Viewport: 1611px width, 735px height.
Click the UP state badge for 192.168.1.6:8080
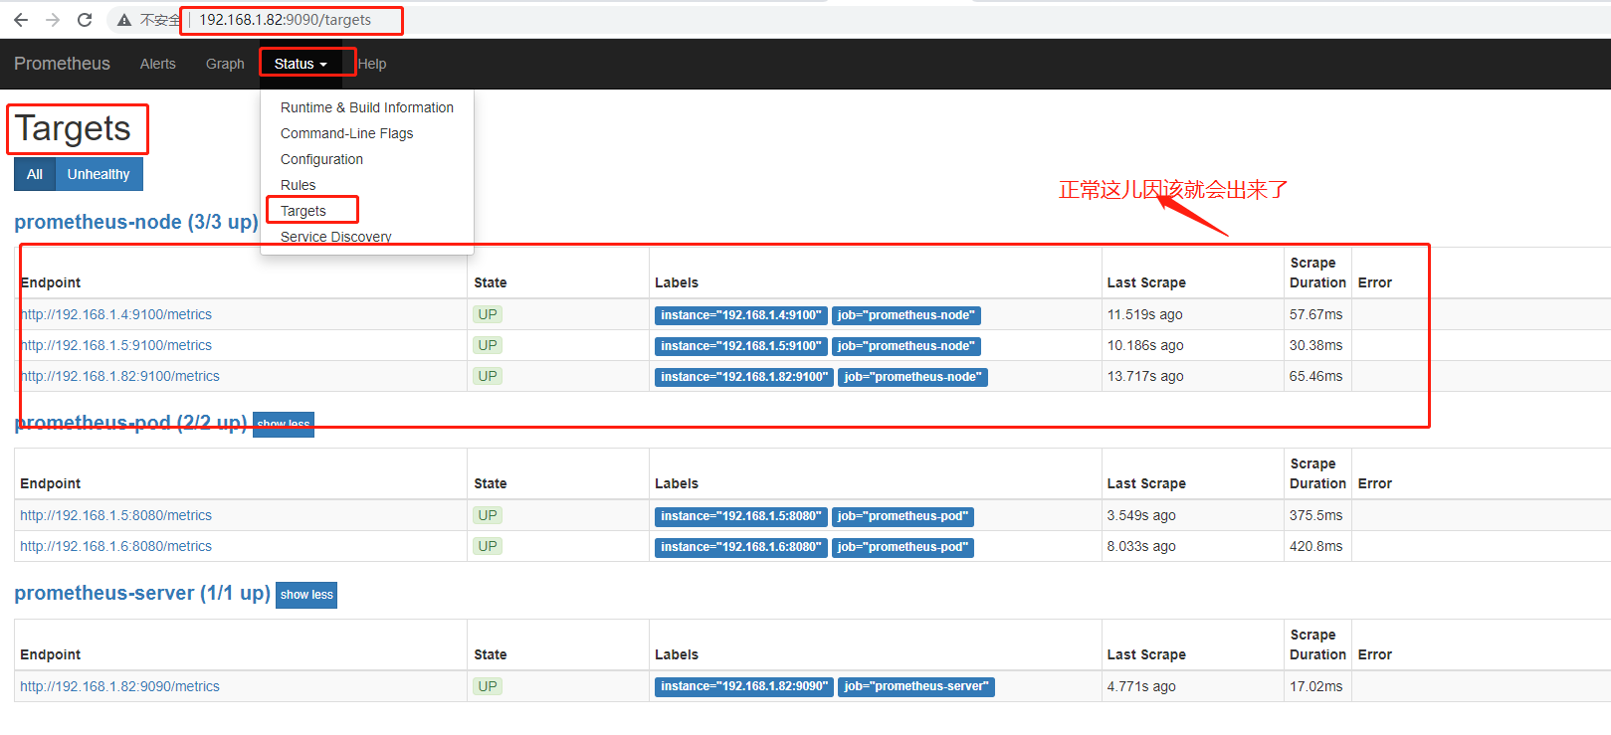pos(488,546)
